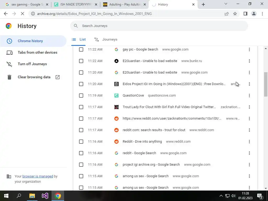The image size is (268, 201).
Task: Stop loading the page with the X icon
Action: 23,14
